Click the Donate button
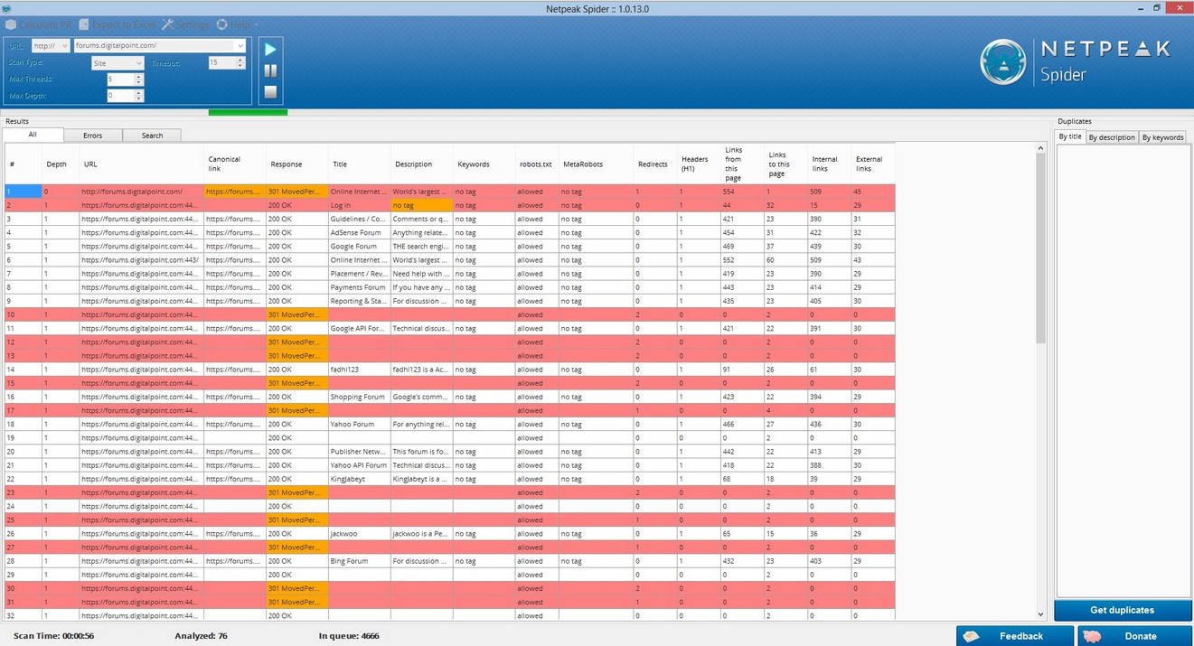 [1134, 636]
